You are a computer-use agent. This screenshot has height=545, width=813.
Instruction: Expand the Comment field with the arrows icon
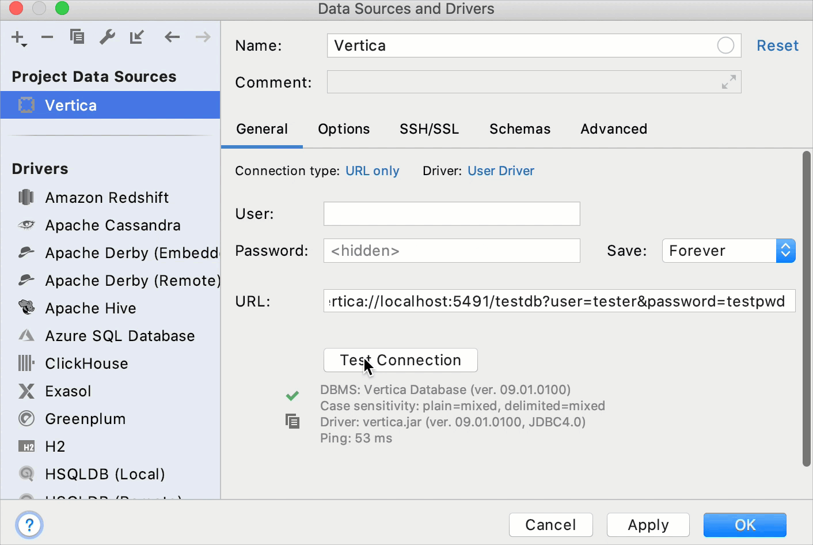729,82
